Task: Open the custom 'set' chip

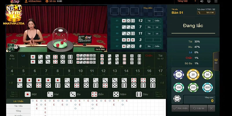Action: [177, 99]
